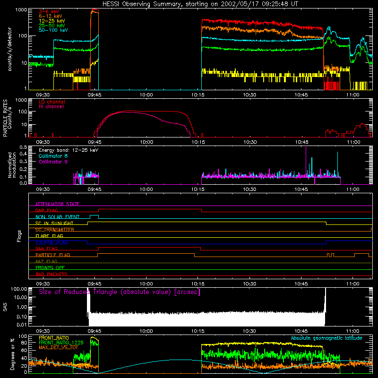This screenshot has height=378, width=378.
Task: Pick the green 25-50 keV legend label
Action: pos(52,26)
